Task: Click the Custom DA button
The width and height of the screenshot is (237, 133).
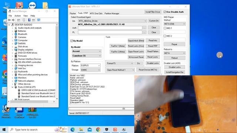Action: (x=154, y=21)
